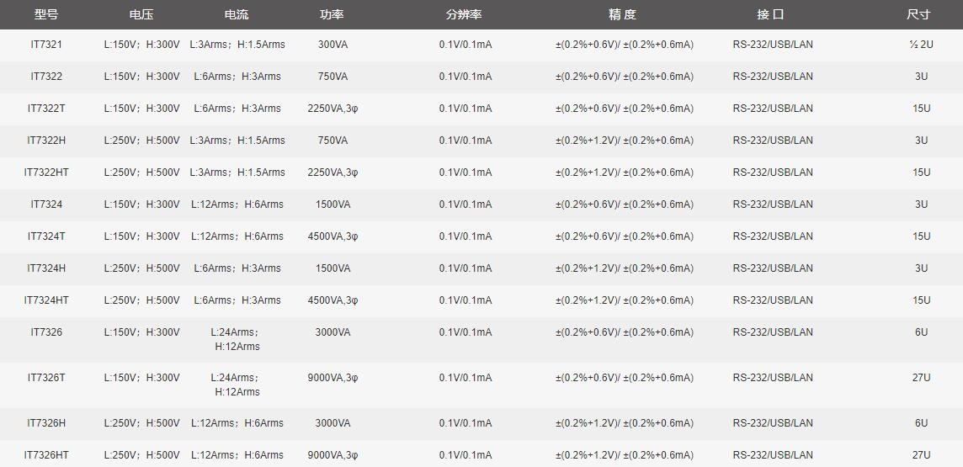Screen dimensions: 963x467
Task: Click the 接口 column header
Action: point(770,14)
